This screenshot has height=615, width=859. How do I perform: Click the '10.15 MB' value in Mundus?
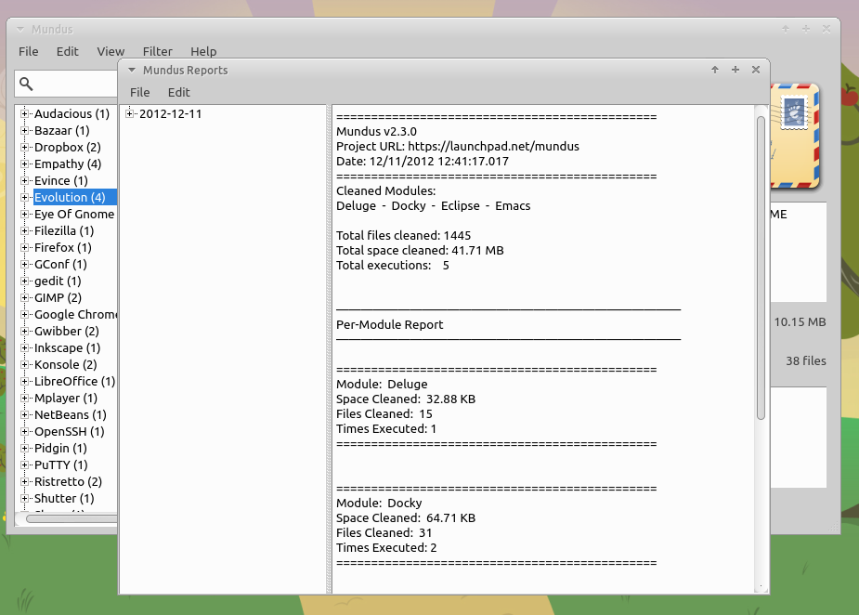point(800,322)
